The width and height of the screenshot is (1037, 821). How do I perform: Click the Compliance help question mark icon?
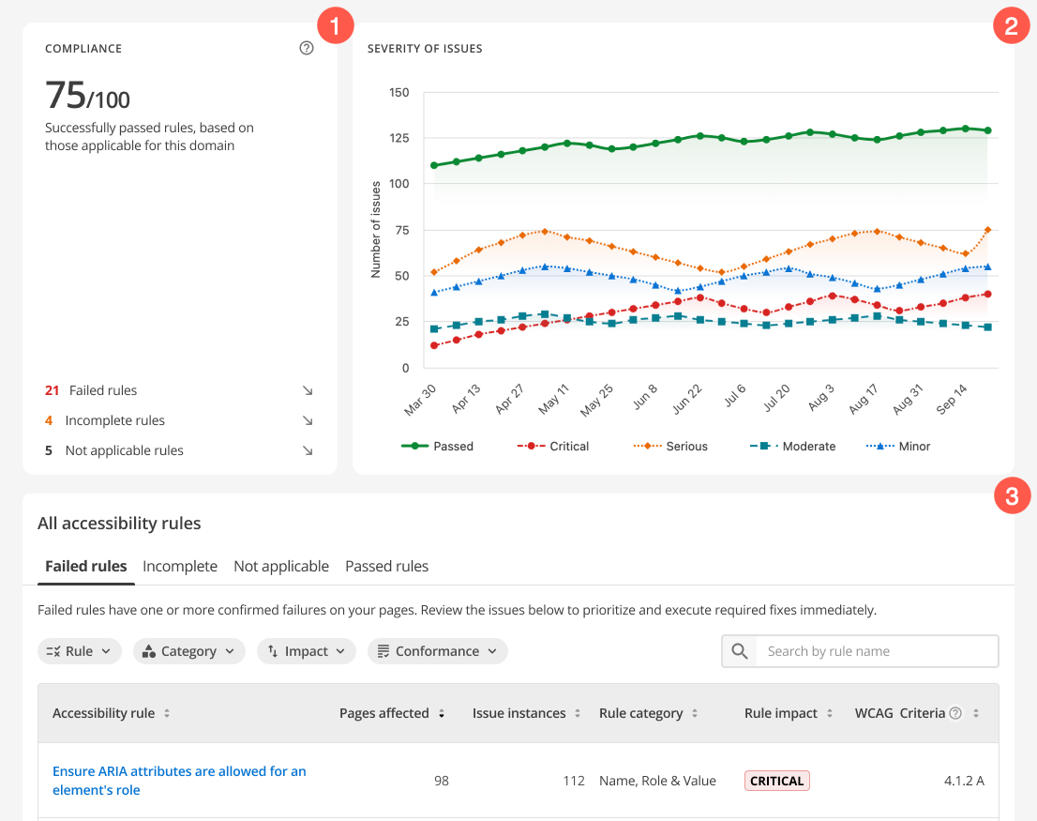coord(307,49)
